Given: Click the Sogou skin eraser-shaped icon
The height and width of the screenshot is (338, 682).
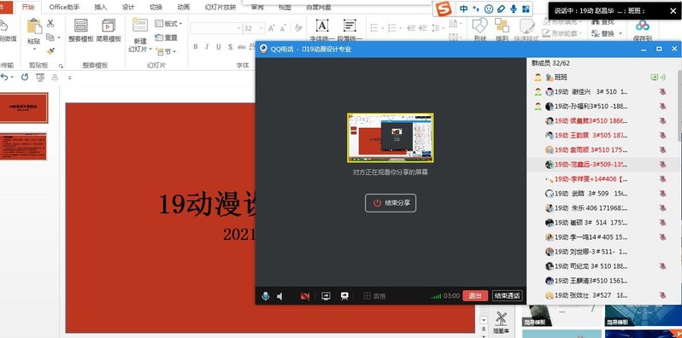Looking at the screenshot, I should pos(501,9).
